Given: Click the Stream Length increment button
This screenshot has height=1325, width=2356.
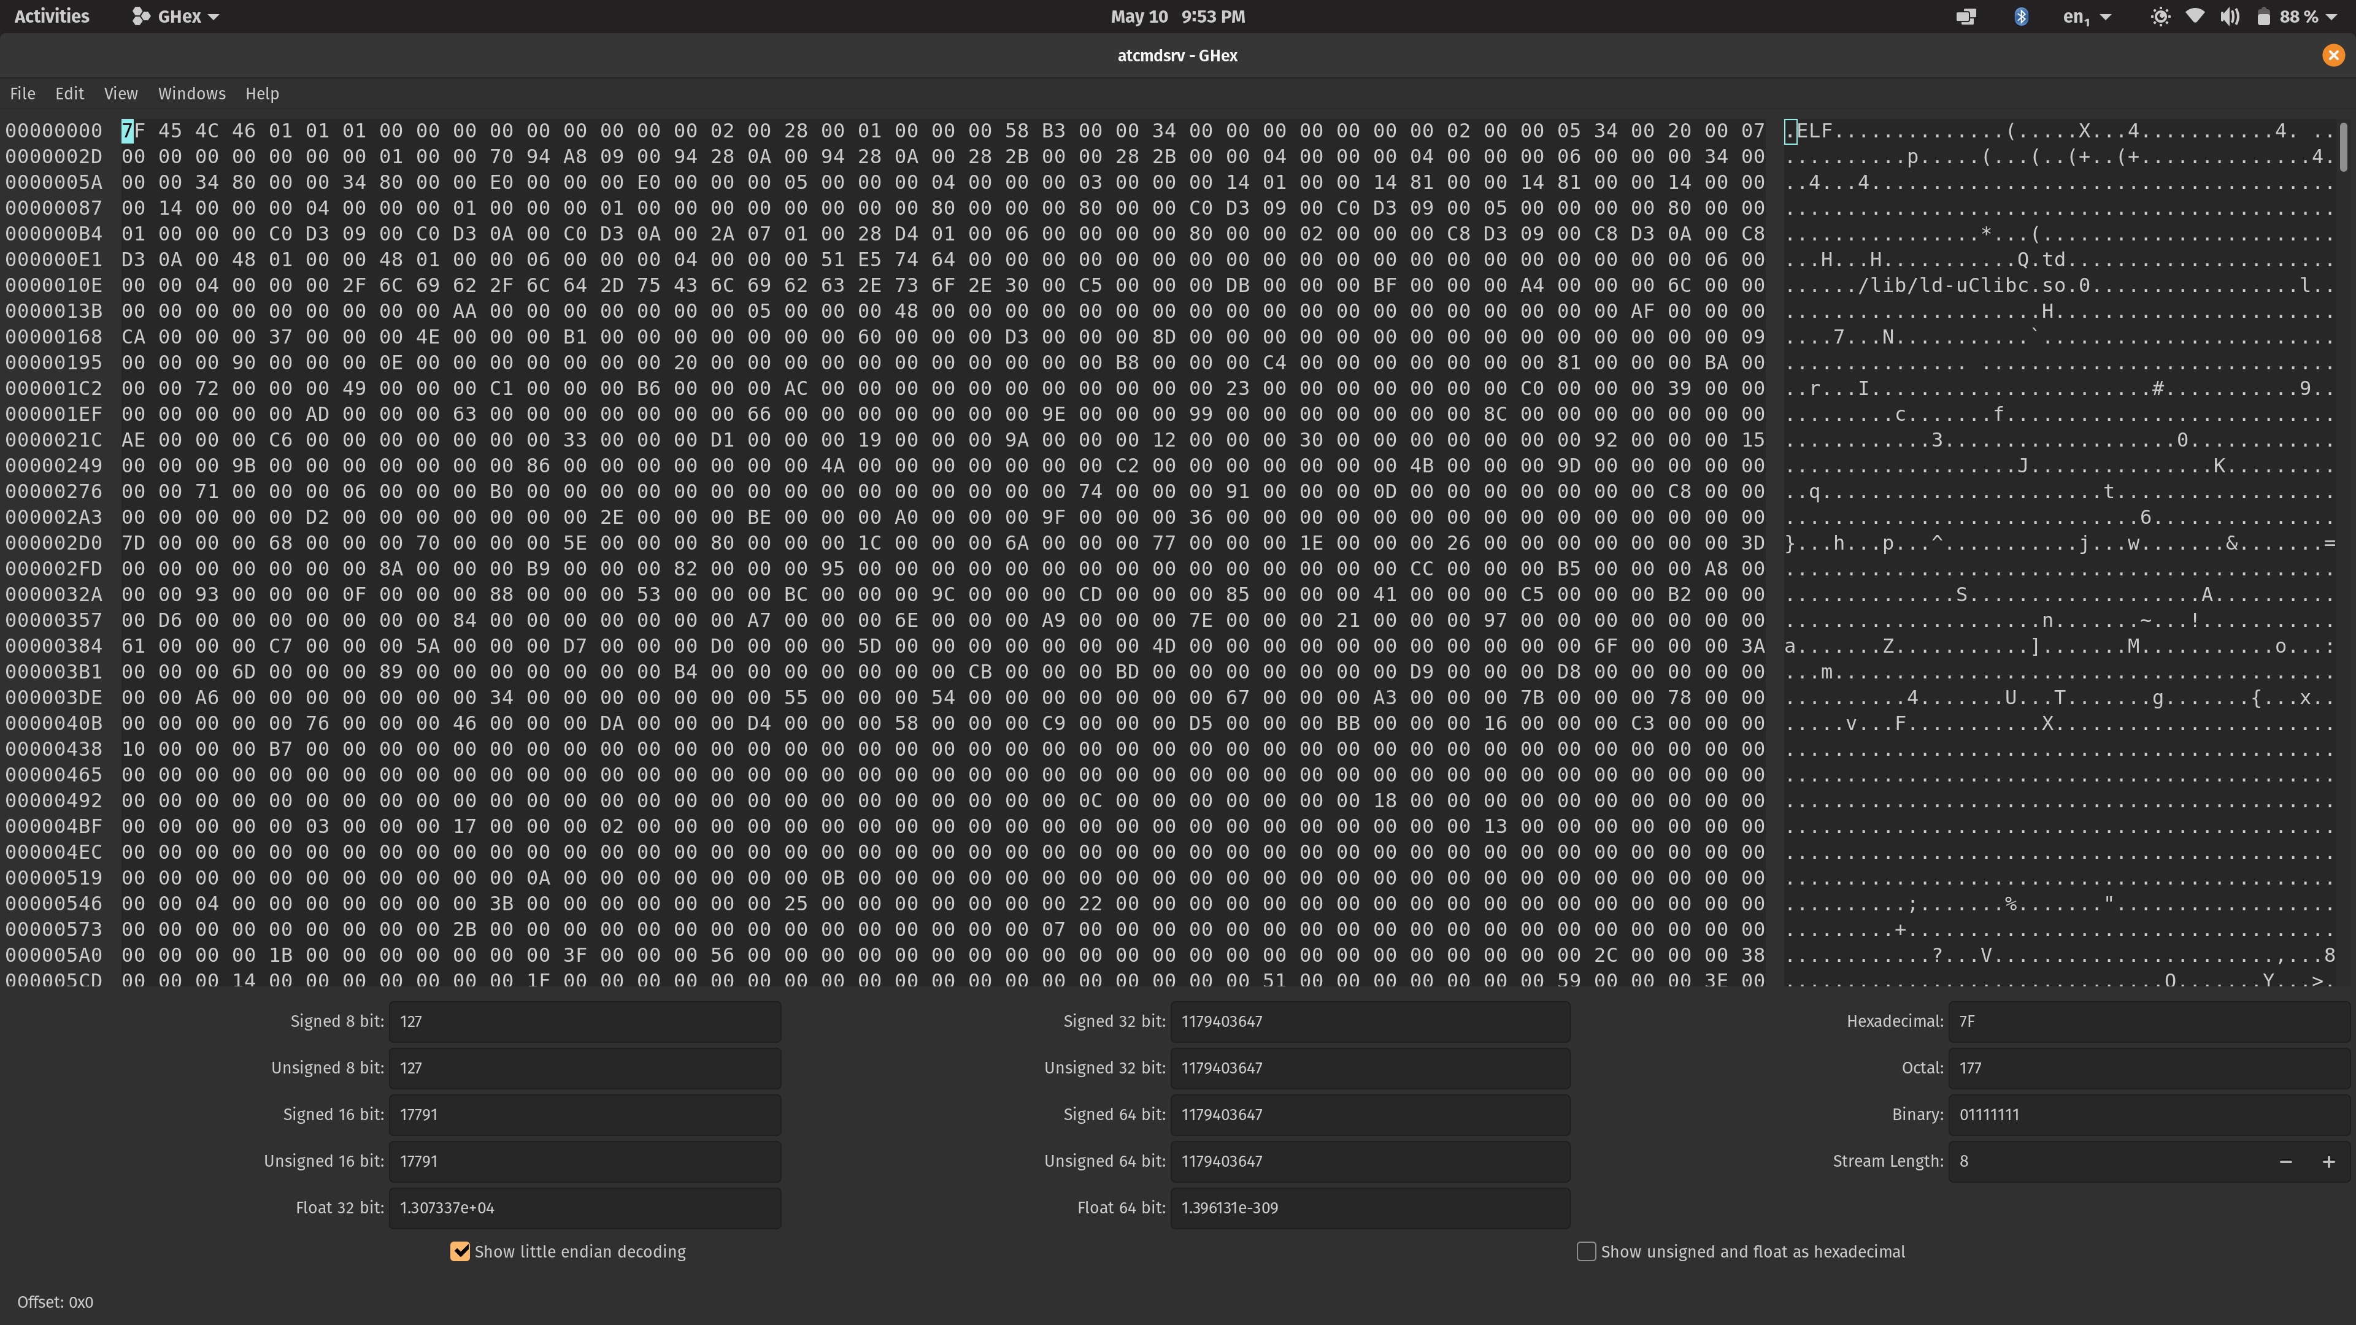Looking at the screenshot, I should pos(2328,1160).
